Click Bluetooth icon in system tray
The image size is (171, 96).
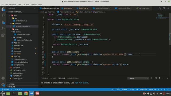tap(148, 94)
